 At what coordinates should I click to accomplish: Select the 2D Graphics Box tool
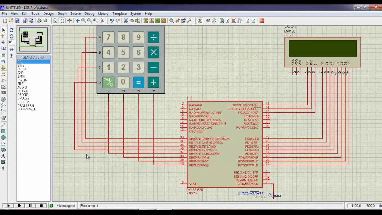[x=4, y=131]
